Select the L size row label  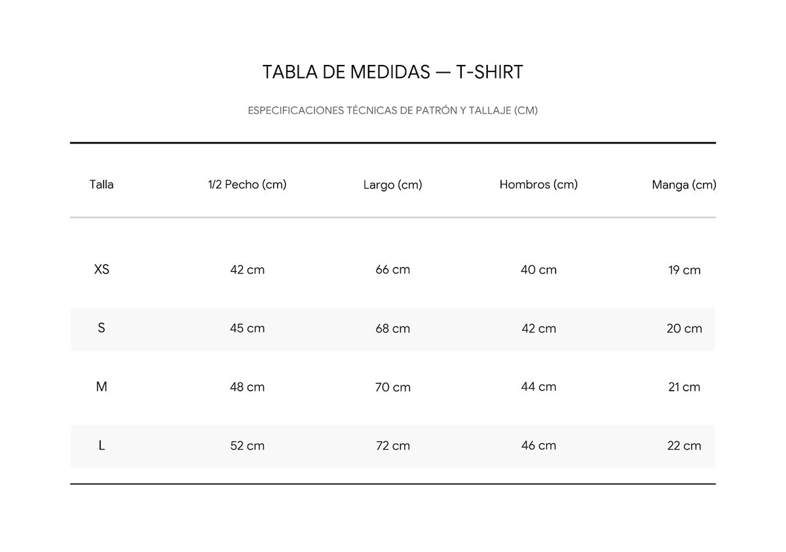(102, 445)
